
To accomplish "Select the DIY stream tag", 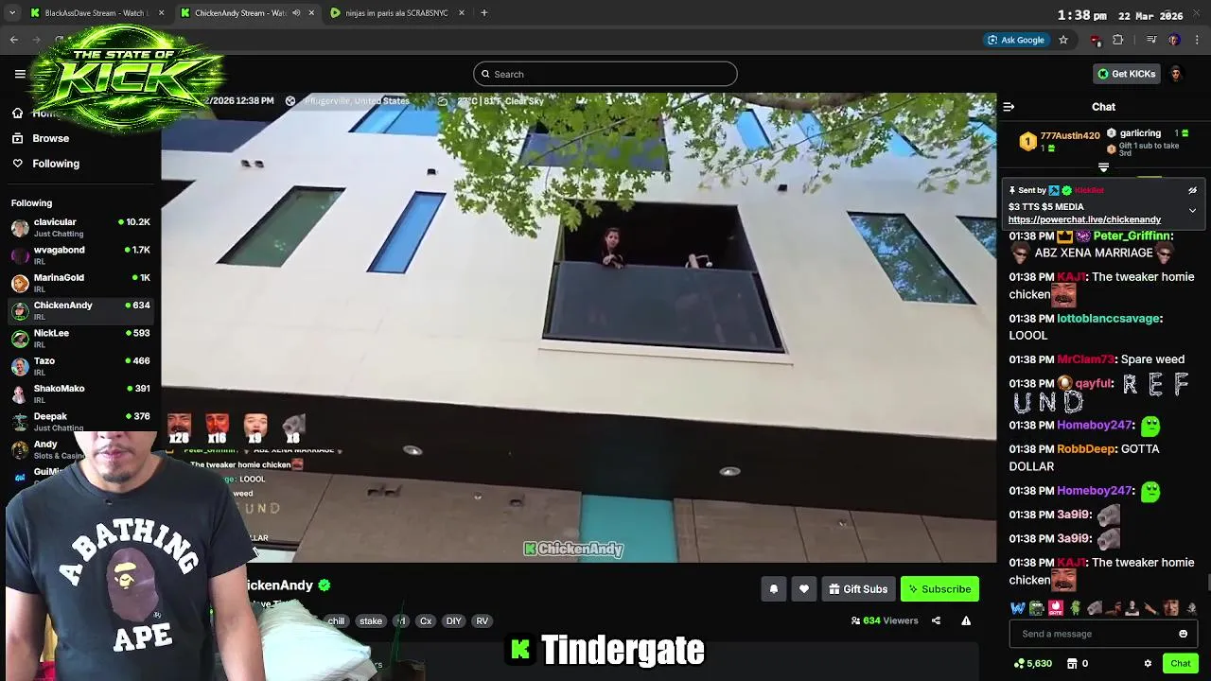I will pyautogui.click(x=454, y=621).
